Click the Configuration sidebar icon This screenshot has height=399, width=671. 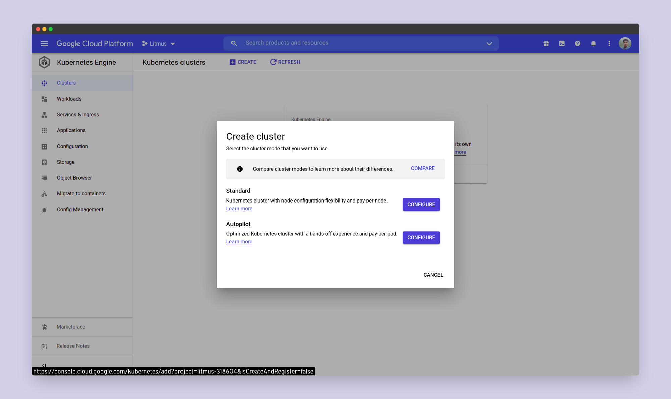point(44,146)
